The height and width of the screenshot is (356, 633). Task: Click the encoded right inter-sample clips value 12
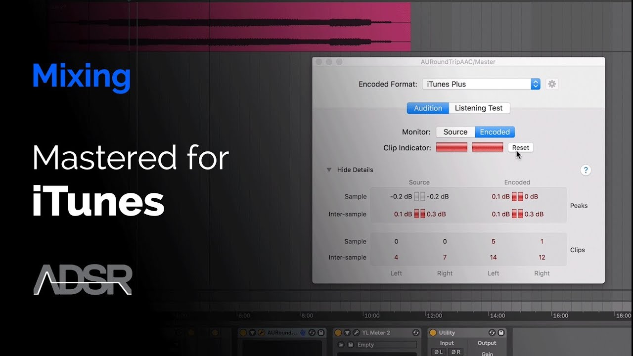click(542, 257)
